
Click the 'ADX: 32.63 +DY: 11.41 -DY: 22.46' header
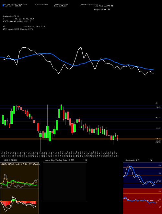click(x=20, y=164)
